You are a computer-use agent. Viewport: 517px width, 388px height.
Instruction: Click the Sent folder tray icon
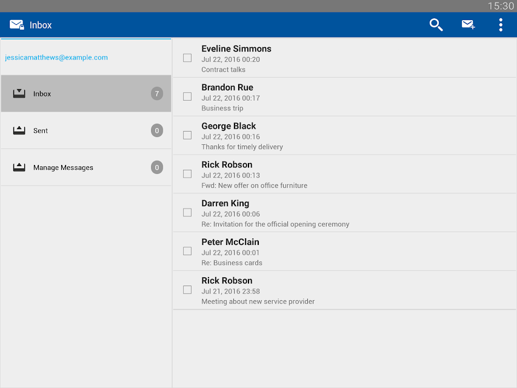pyautogui.click(x=19, y=130)
